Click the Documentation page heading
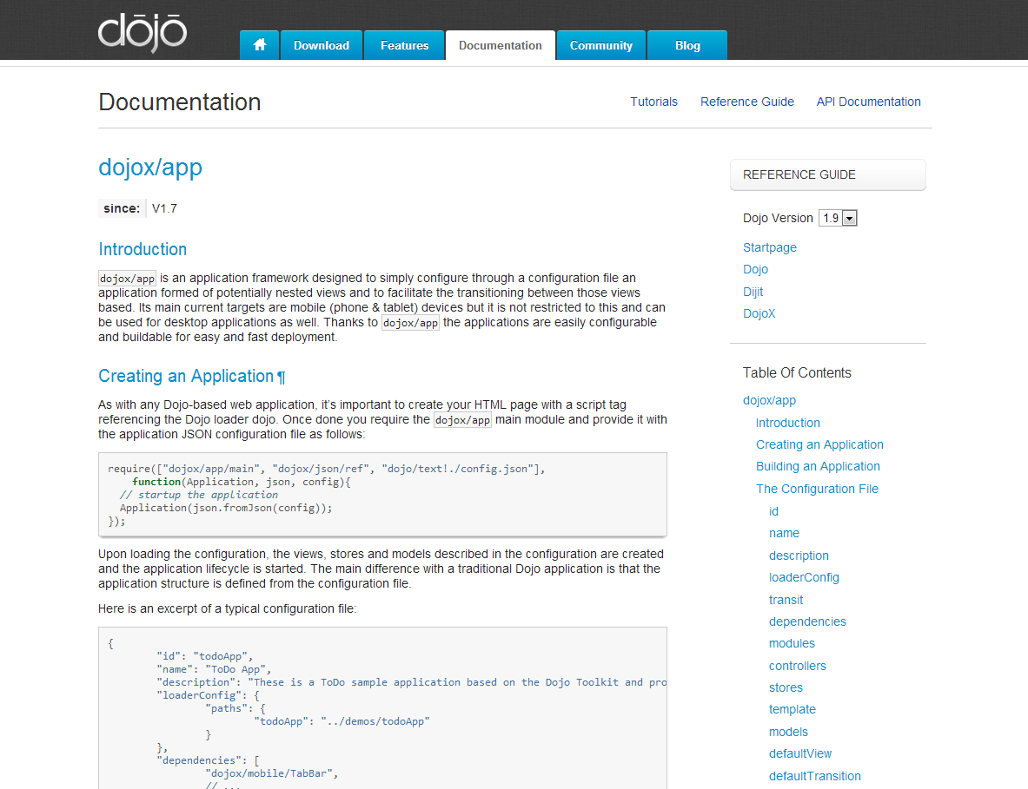Screen dimensions: 1028x789 click(180, 102)
